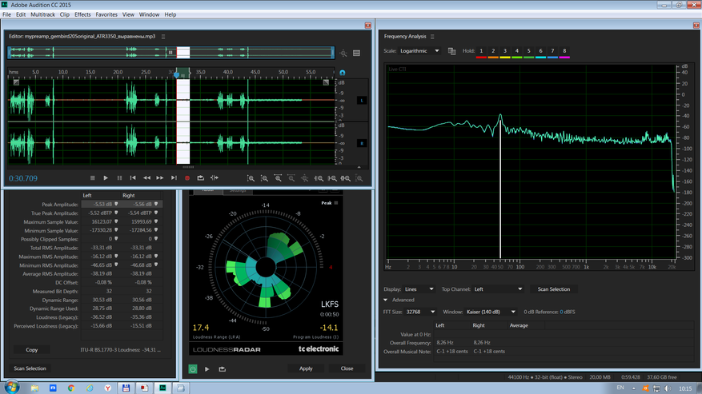The width and height of the screenshot is (702, 394).
Task: Open editor panel menu next to filename
Action: 163,37
